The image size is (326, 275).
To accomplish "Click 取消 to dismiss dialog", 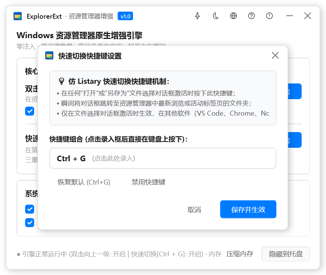I will pyautogui.click(x=194, y=210).
